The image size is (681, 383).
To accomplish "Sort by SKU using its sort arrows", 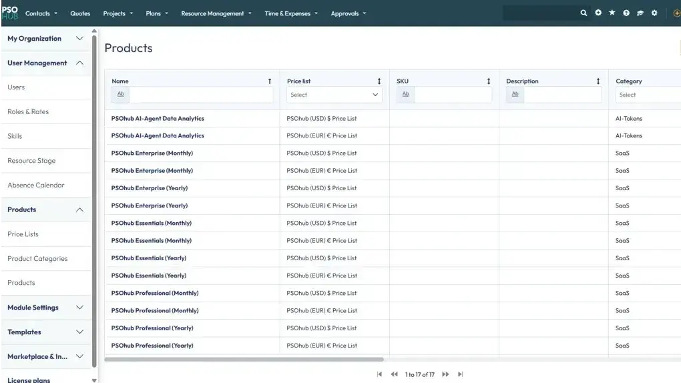I will tap(489, 81).
